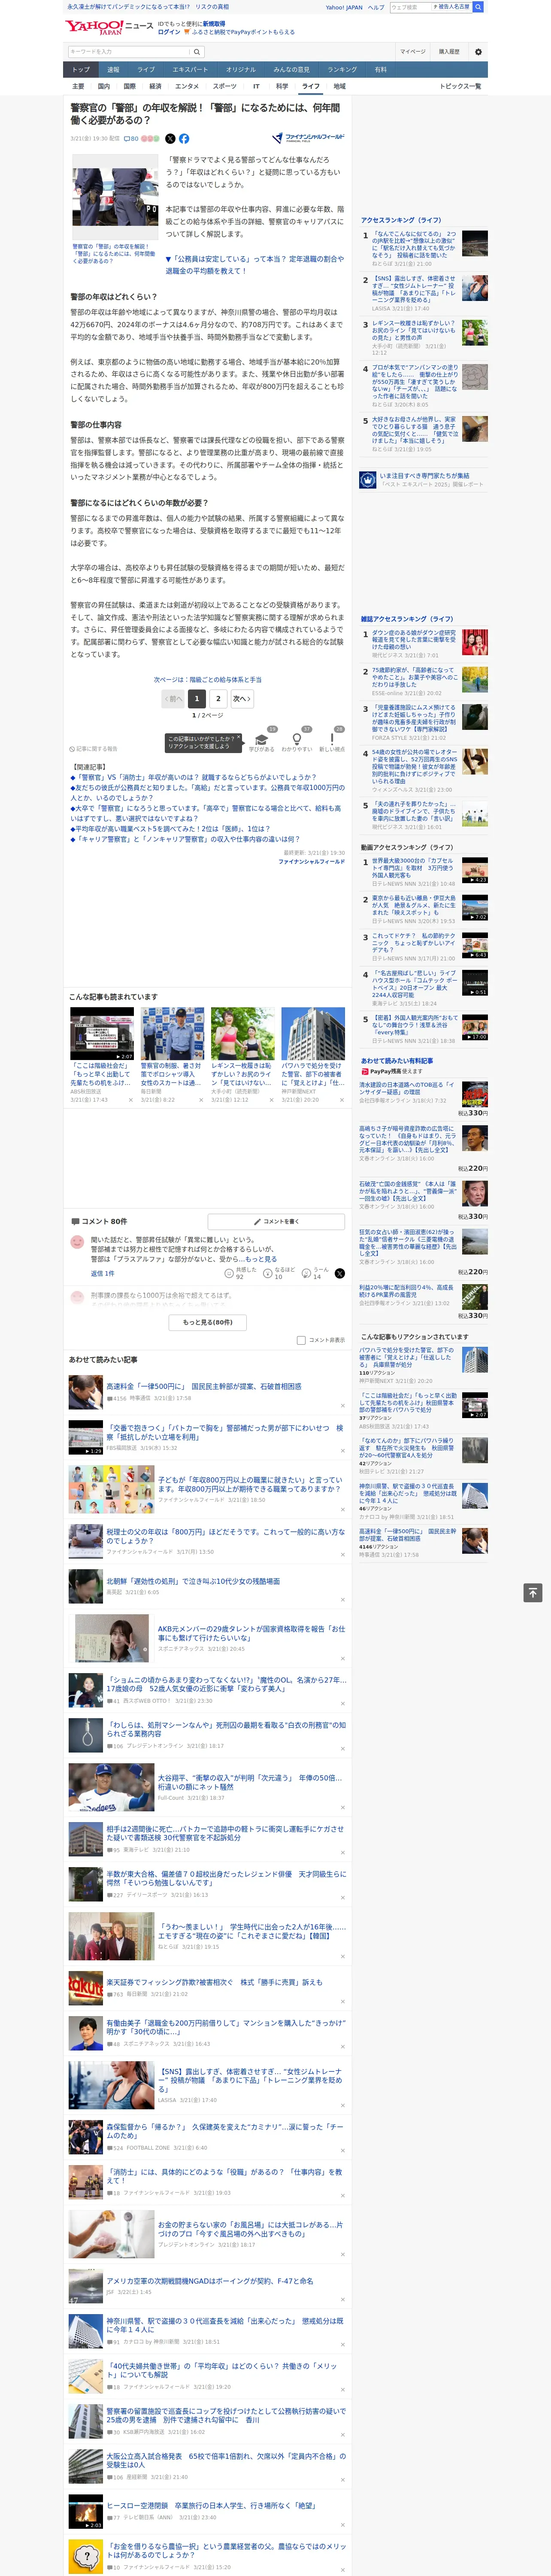
Task: Click the Yahoo! JAPAN News logo
Action: [x=110, y=27]
